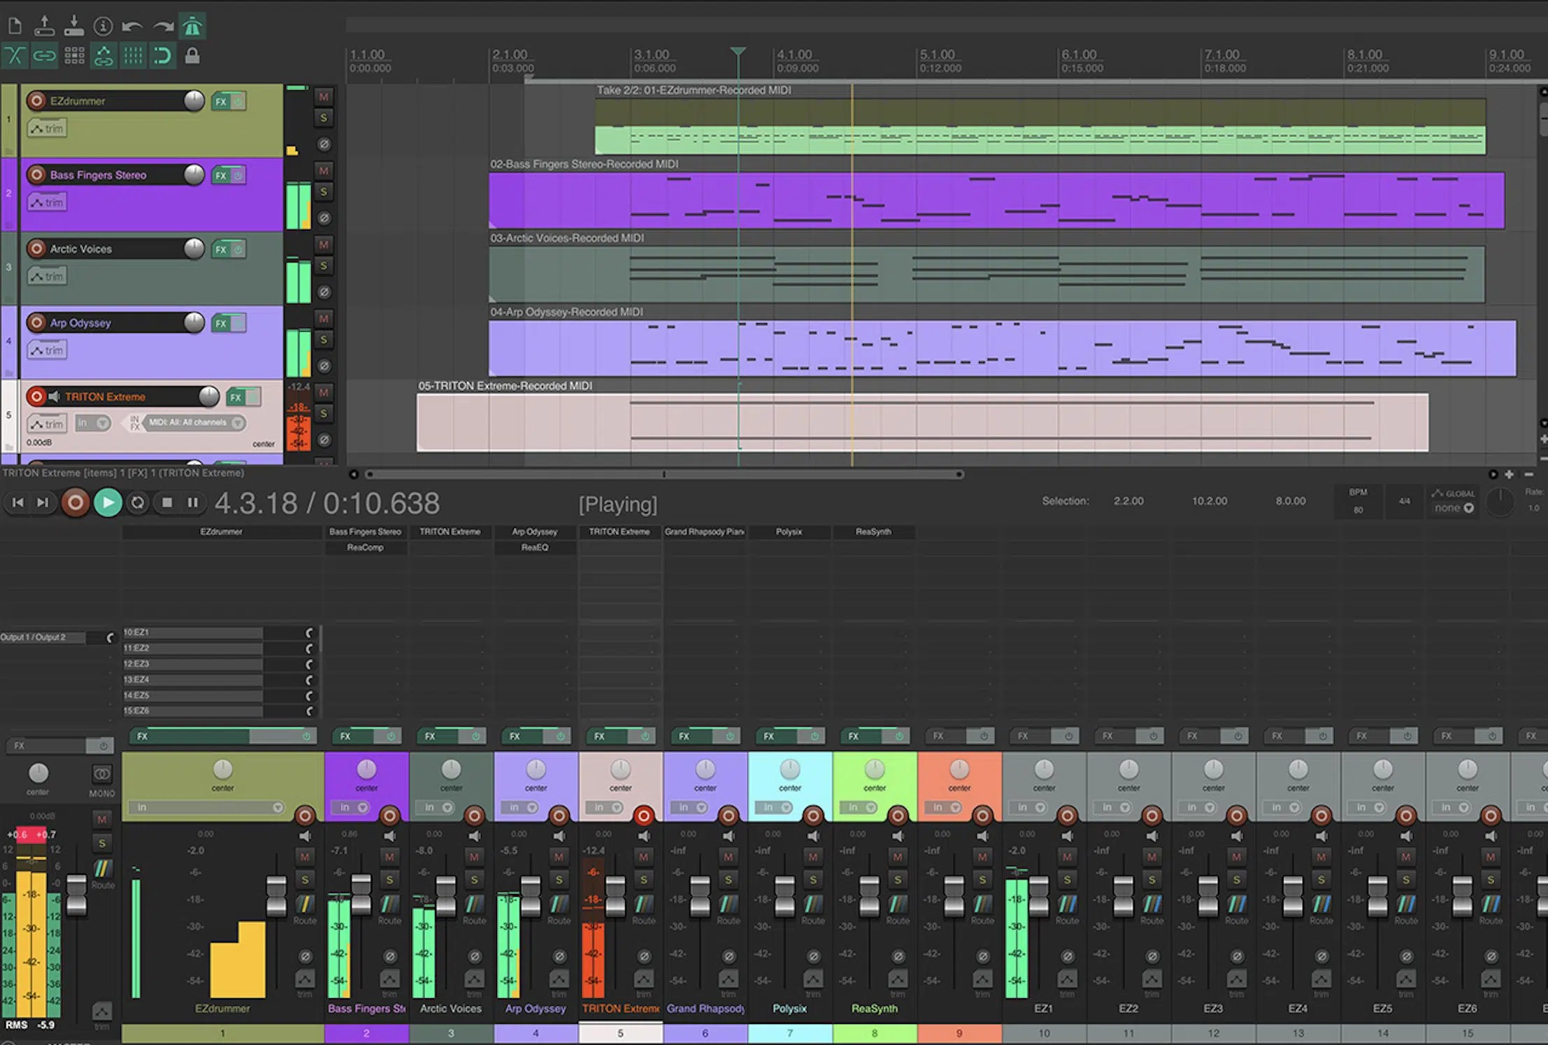
Task: Arm record on Arctic Voices track
Action: click(36, 248)
